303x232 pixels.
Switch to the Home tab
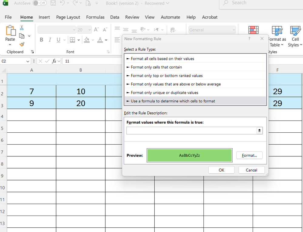point(27,17)
